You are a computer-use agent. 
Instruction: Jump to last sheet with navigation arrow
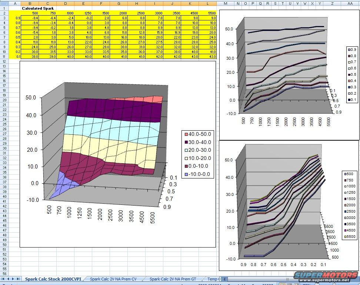(18, 279)
